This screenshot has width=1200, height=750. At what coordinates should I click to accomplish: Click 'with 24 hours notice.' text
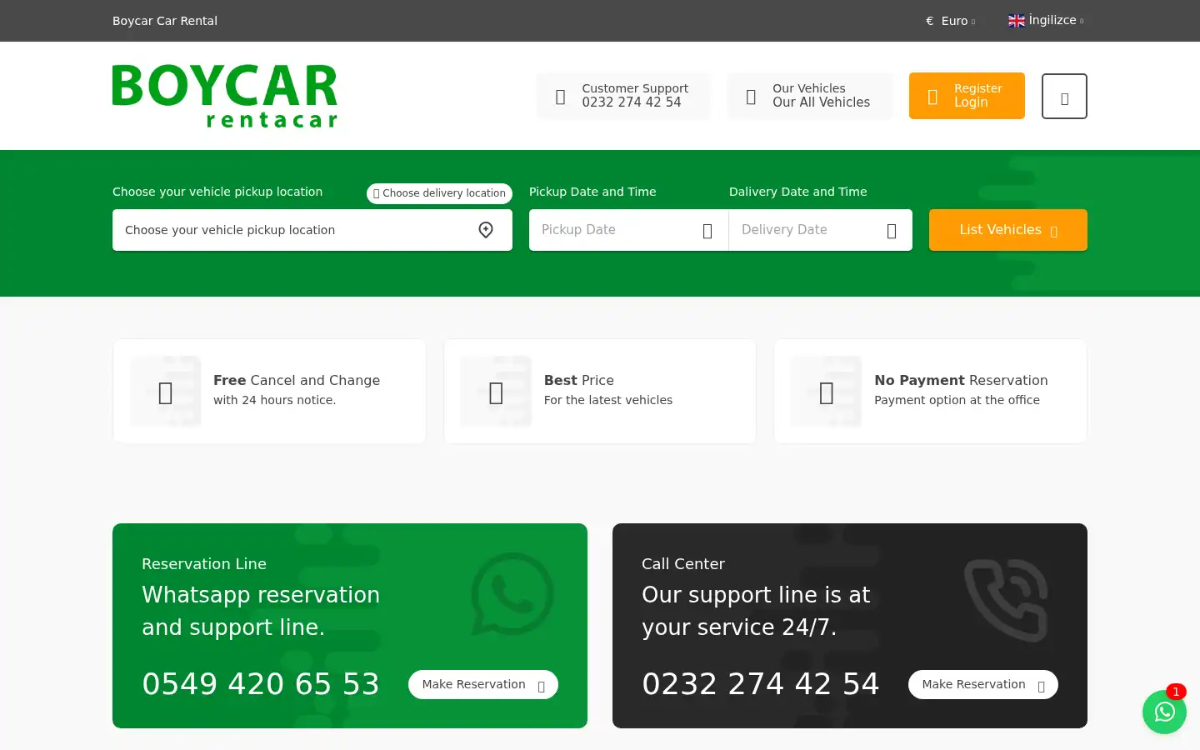274,400
